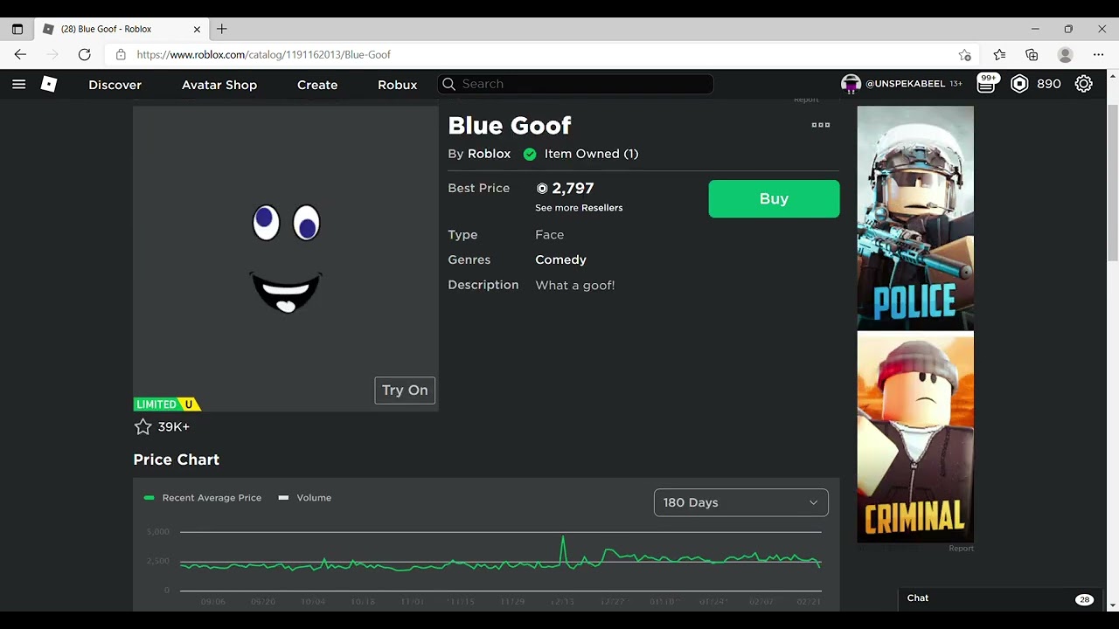Open the Robux tab
This screenshot has width=1119, height=629.
[398, 85]
